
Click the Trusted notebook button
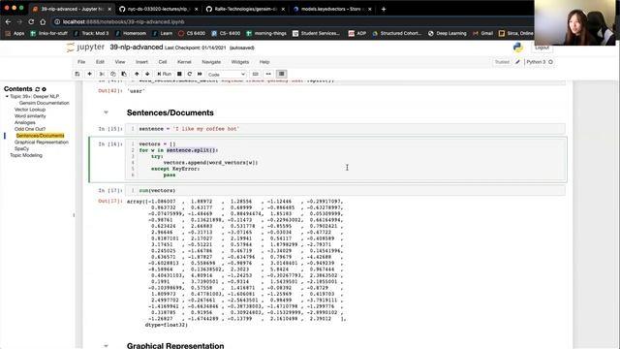pos(502,62)
